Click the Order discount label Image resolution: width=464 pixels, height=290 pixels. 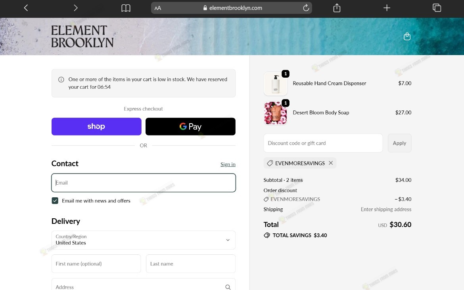(x=280, y=191)
